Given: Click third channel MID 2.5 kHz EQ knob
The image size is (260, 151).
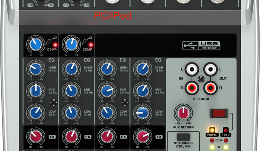Looking at the screenshot, I should pyautogui.click(x=107, y=91).
